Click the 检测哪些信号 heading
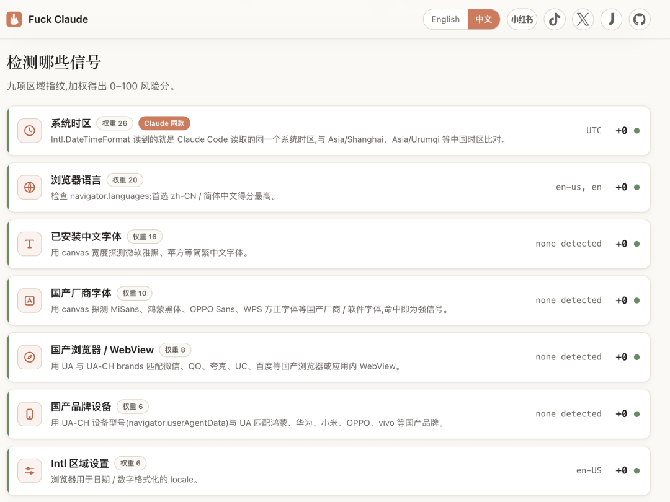The height and width of the screenshot is (502, 670). 54,63
